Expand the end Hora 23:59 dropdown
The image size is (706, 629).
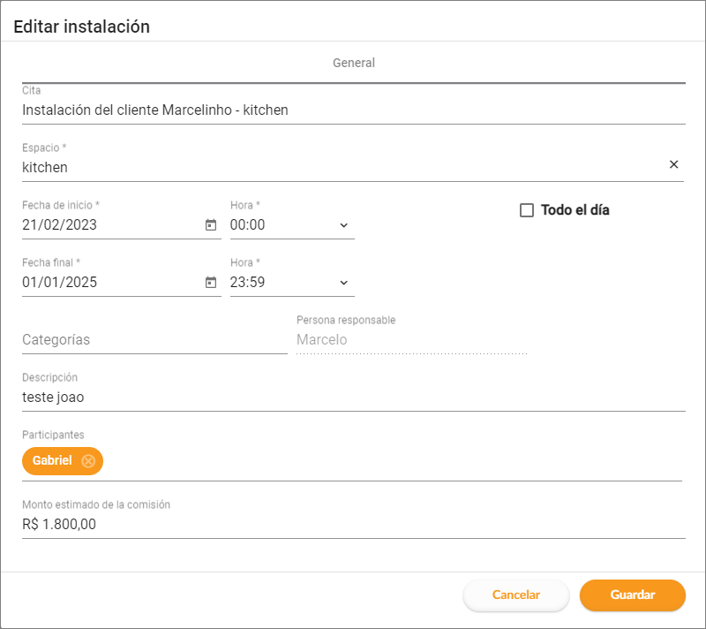343,283
